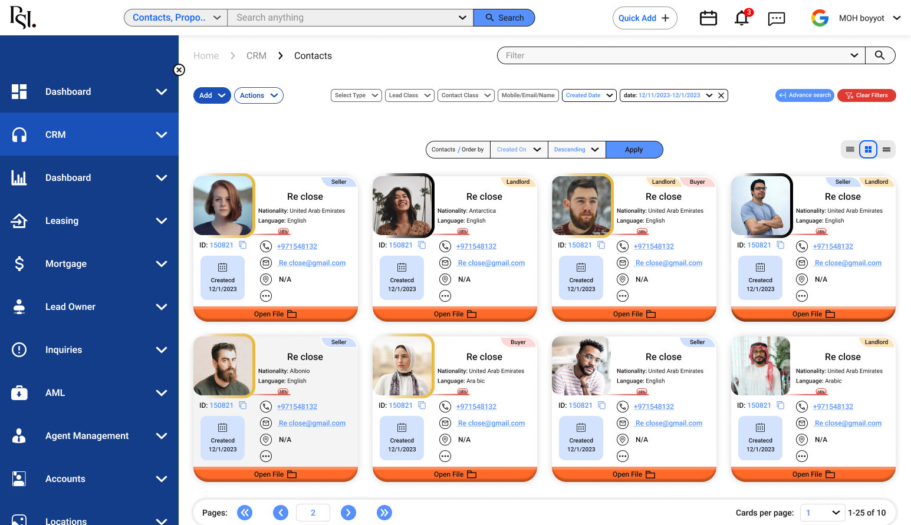Click the filter search magnifier icon
The width and height of the screenshot is (911, 525).
click(879, 55)
